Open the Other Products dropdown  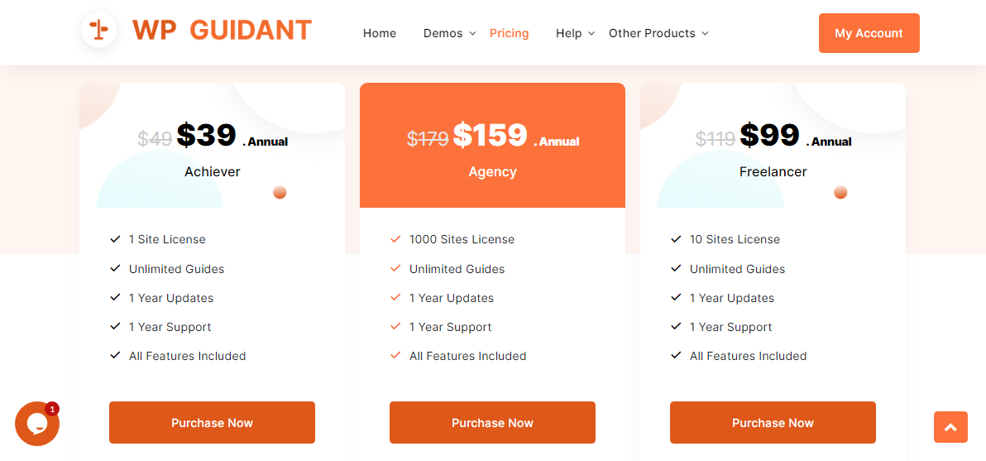(658, 33)
